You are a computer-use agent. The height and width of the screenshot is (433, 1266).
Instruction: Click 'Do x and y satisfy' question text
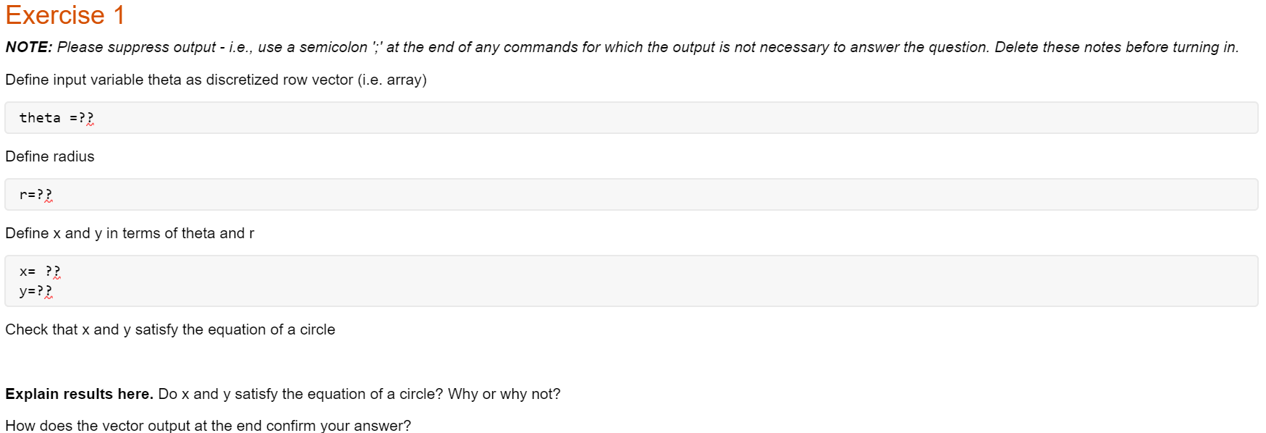tap(359, 394)
